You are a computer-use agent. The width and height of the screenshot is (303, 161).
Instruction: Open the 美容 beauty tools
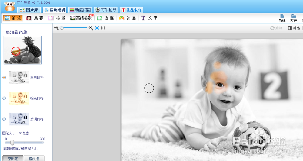pyautogui.click(x=35, y=18)
